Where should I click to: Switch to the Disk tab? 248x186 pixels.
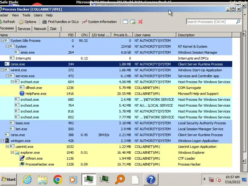(53, 29)
